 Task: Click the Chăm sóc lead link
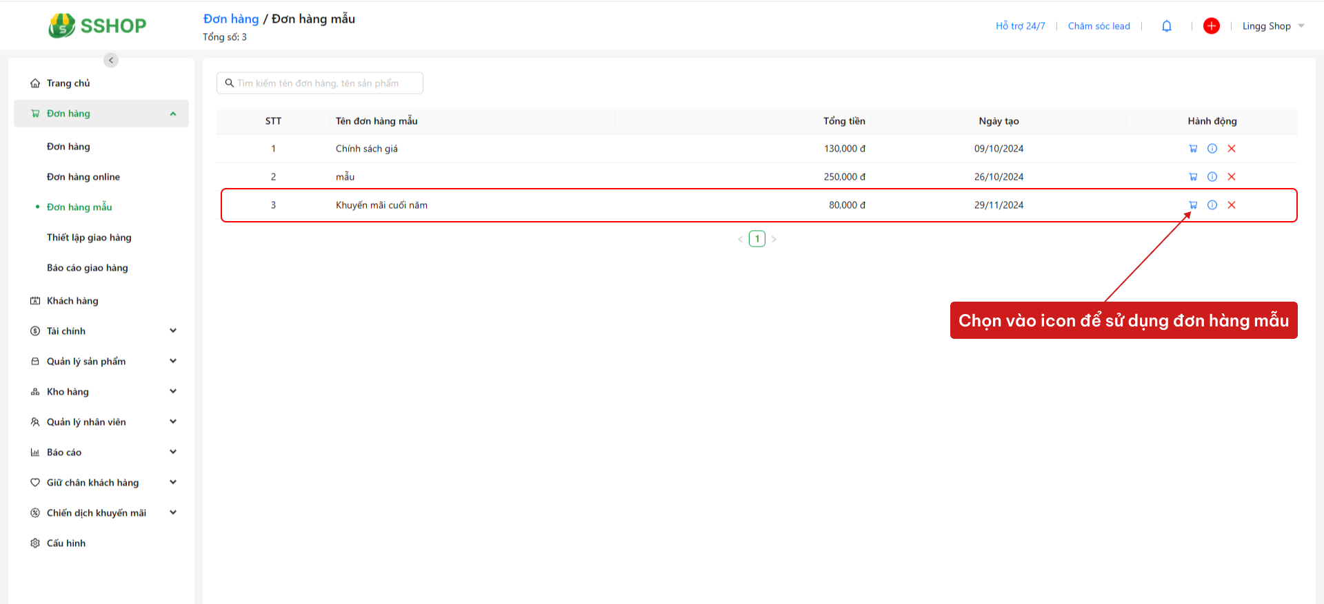click(x=1099, y=26)
